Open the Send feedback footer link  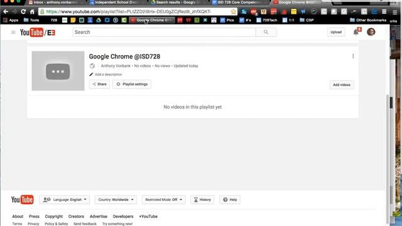[85, 224]
